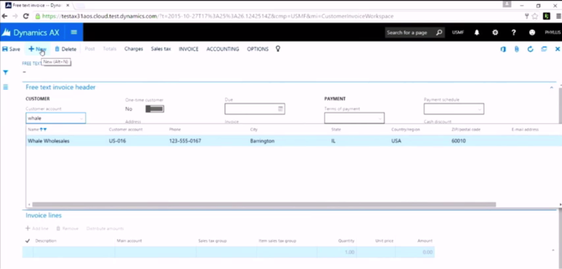Click Add line under Invoice lines
562x269 pixels.
coord(37,228)
